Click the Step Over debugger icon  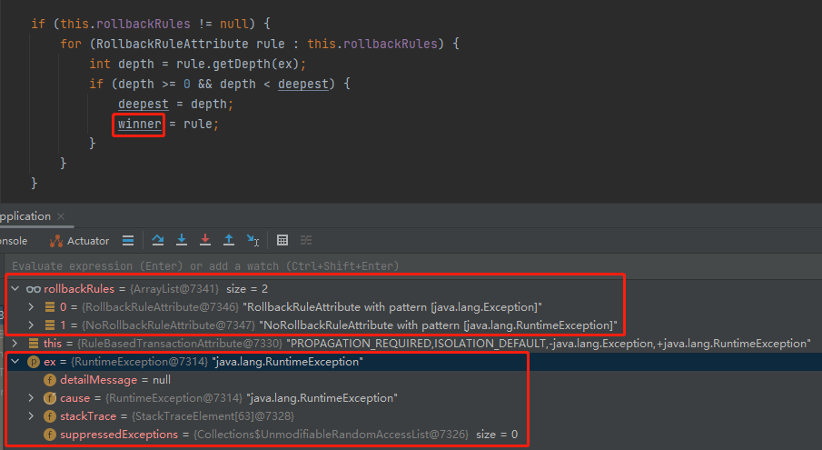[158, 240]
